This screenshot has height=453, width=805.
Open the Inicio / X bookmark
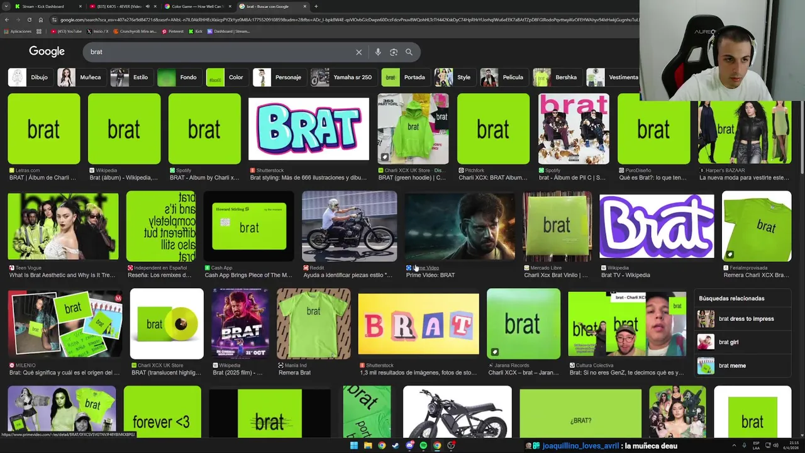[x=97, y=31]
